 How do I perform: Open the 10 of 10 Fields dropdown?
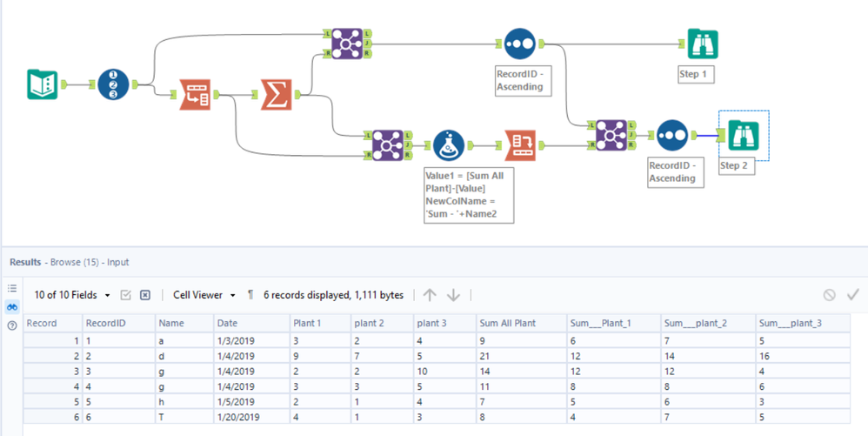(71, 295)
